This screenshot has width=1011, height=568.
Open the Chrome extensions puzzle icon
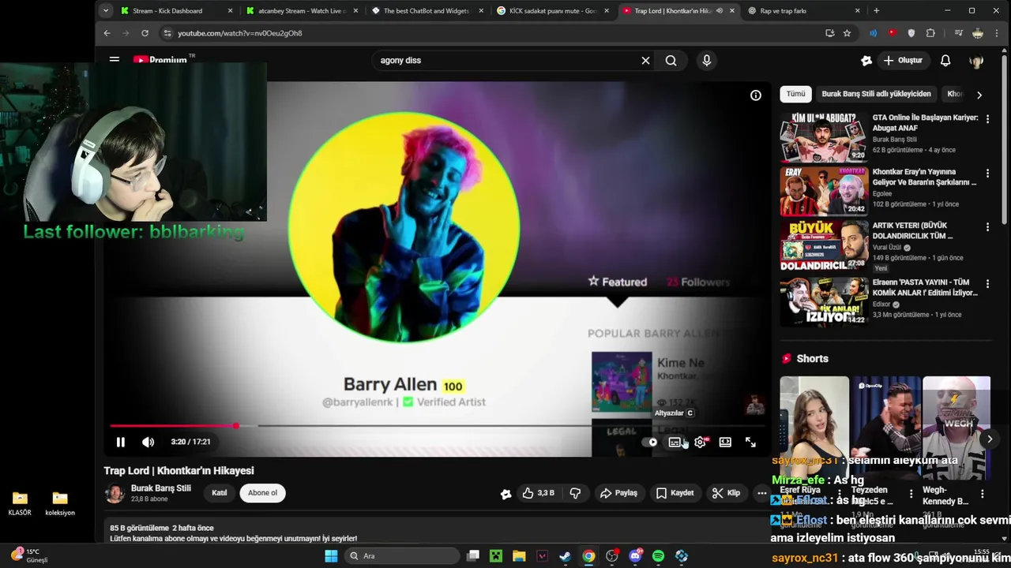[x=930, y=33]
